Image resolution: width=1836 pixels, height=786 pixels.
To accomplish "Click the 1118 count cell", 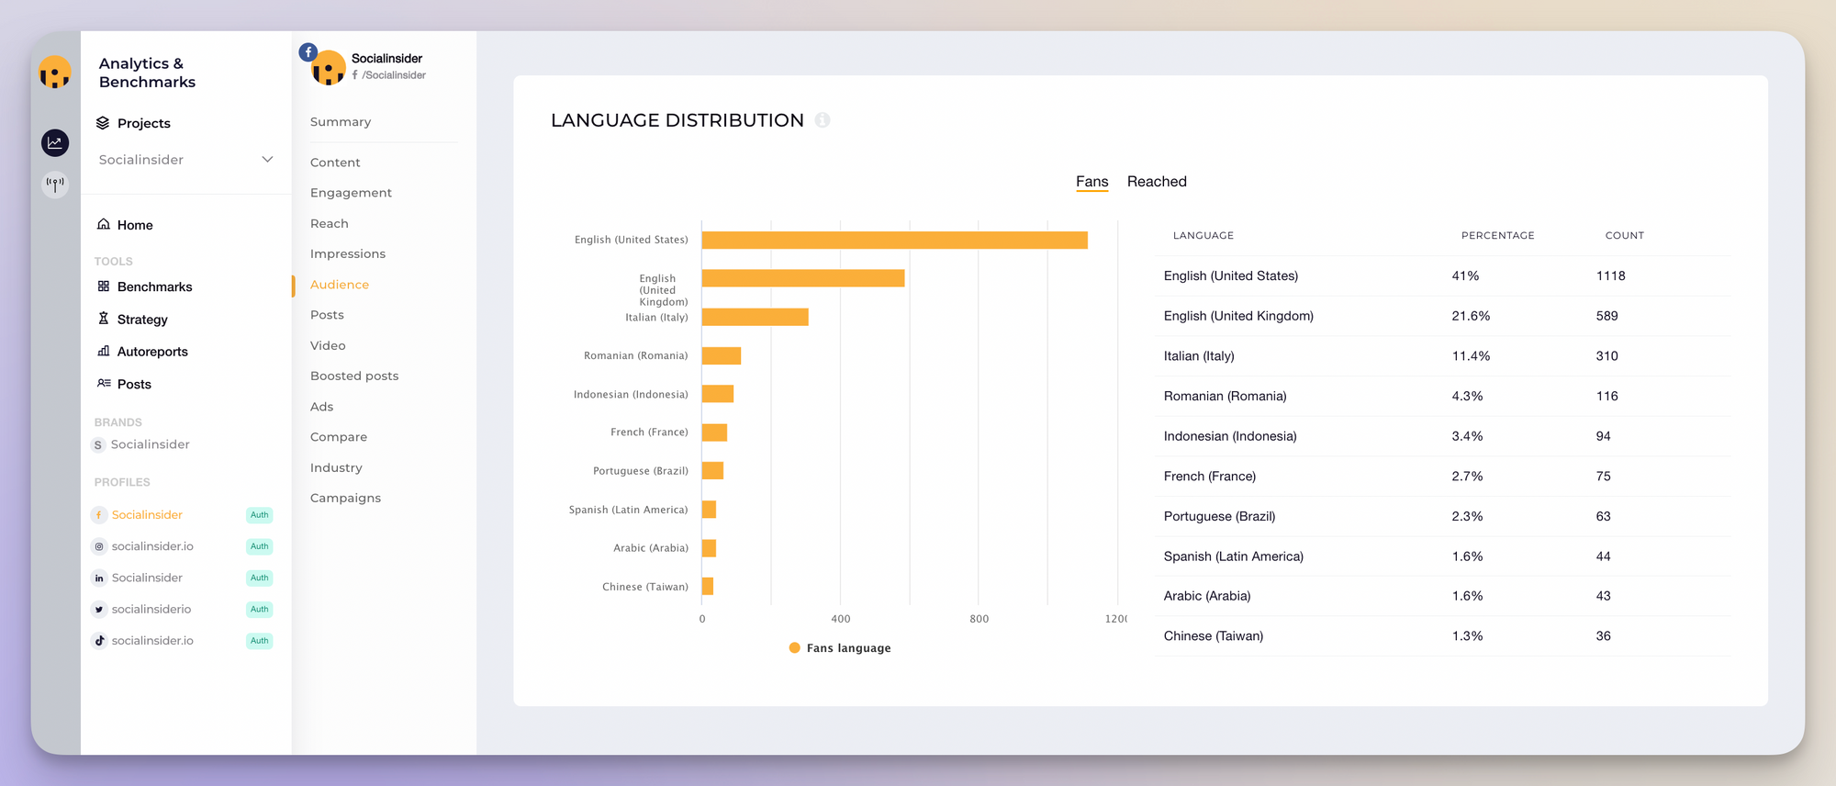I will coord(1611,275).
